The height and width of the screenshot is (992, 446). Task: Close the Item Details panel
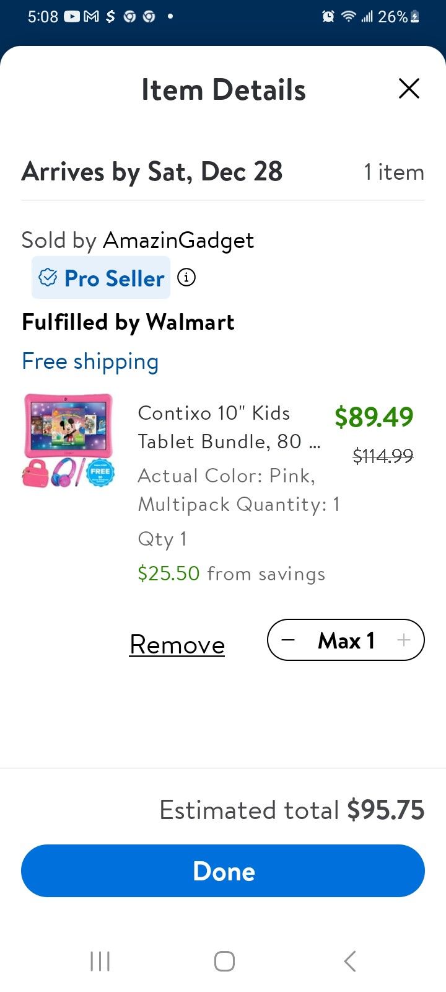(409, 89)
